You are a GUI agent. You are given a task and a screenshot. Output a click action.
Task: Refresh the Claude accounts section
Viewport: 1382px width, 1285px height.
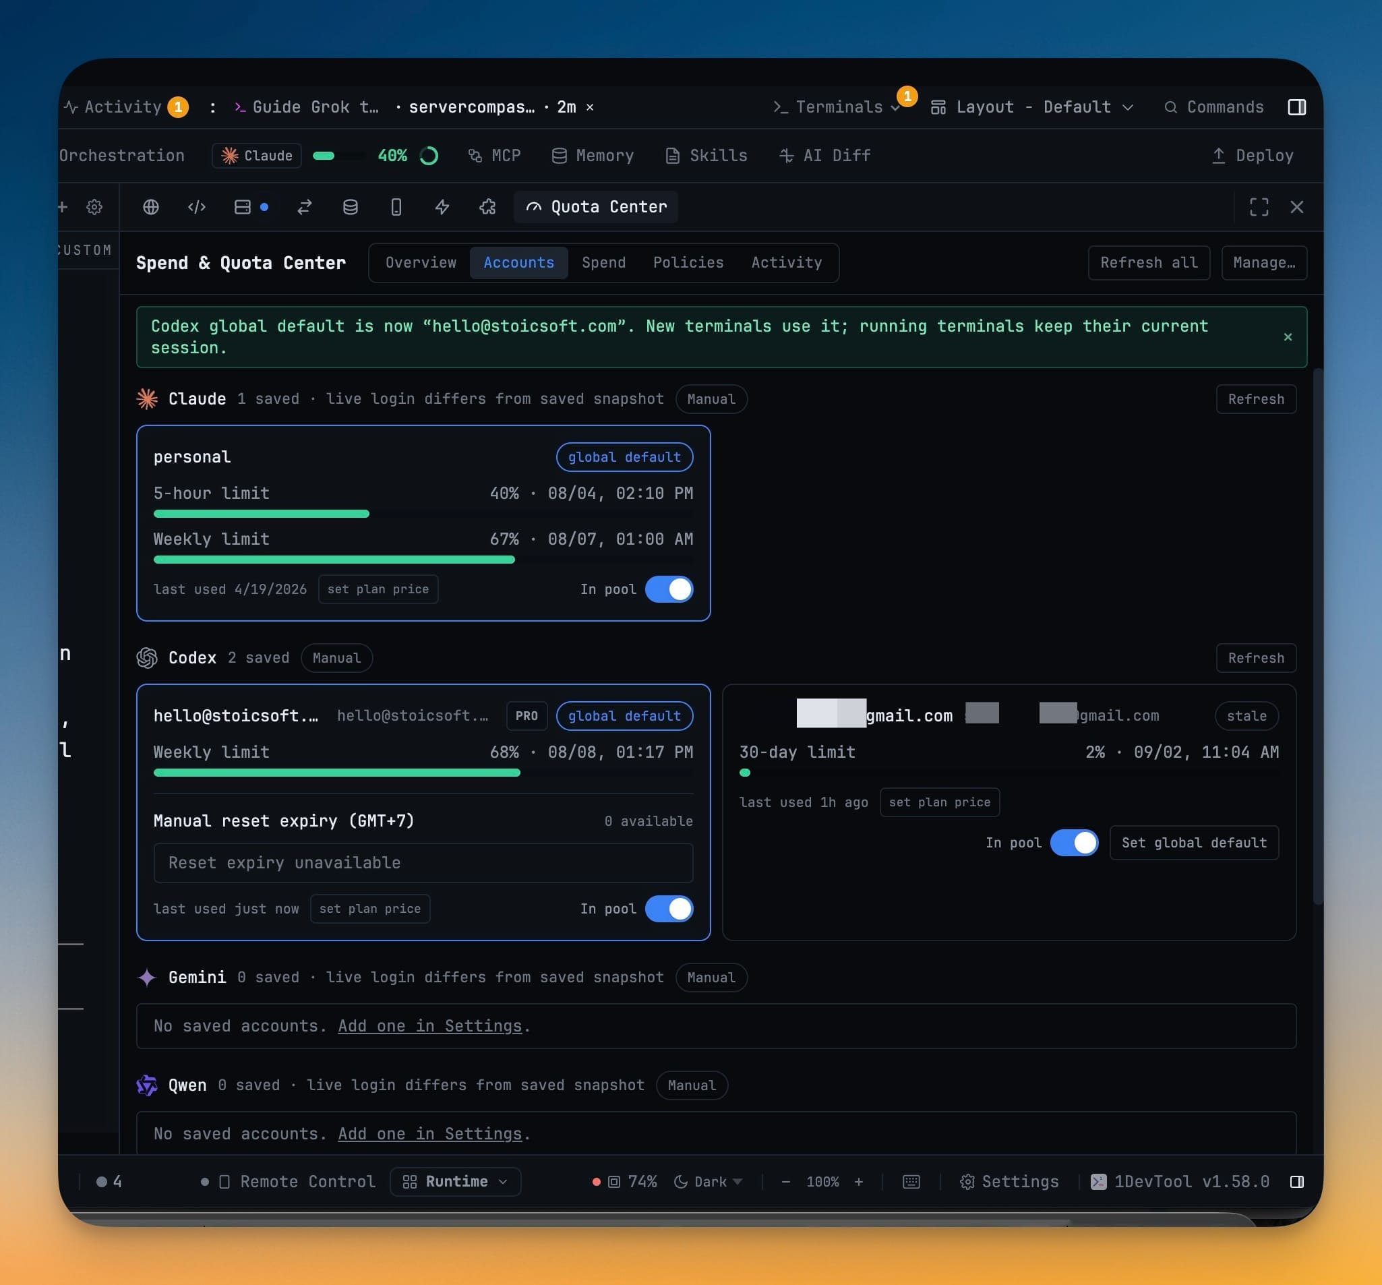(x=1255, y=399)
